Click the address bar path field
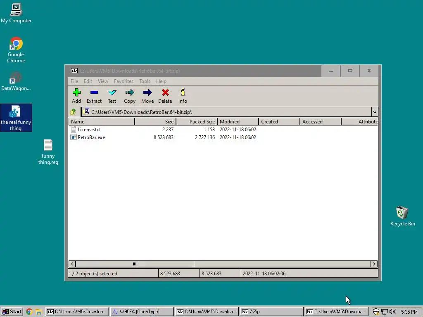 point(227,112)
